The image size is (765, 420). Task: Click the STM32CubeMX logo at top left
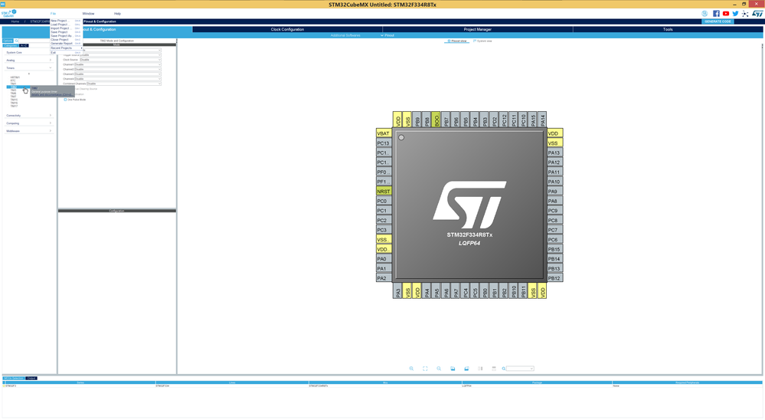(8, 13)
